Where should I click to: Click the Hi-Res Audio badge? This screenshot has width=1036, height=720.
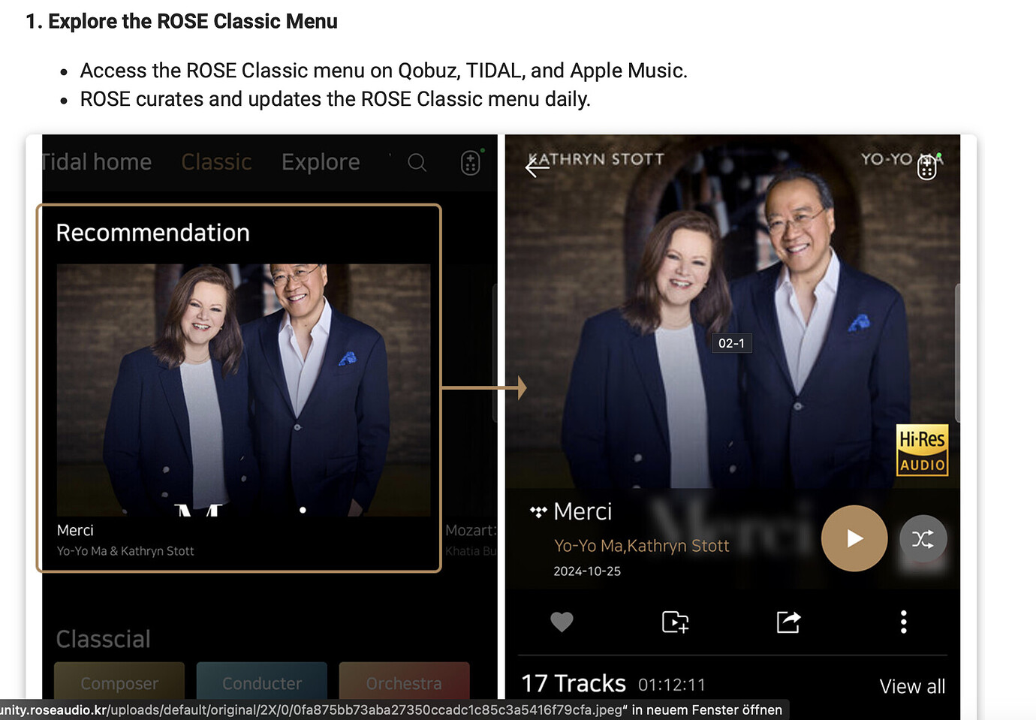click(x=923, y=450)
